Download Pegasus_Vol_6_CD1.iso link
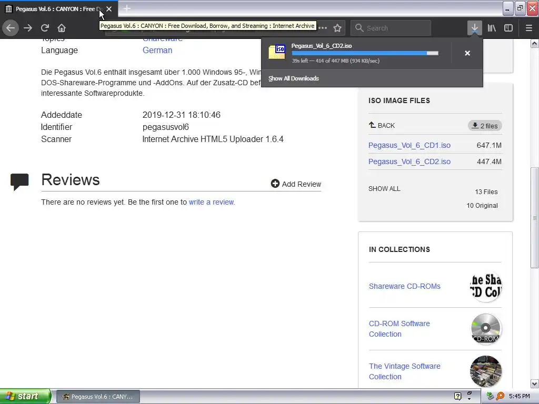The height and width of the screenshot is (404, 539). point(410,145)
